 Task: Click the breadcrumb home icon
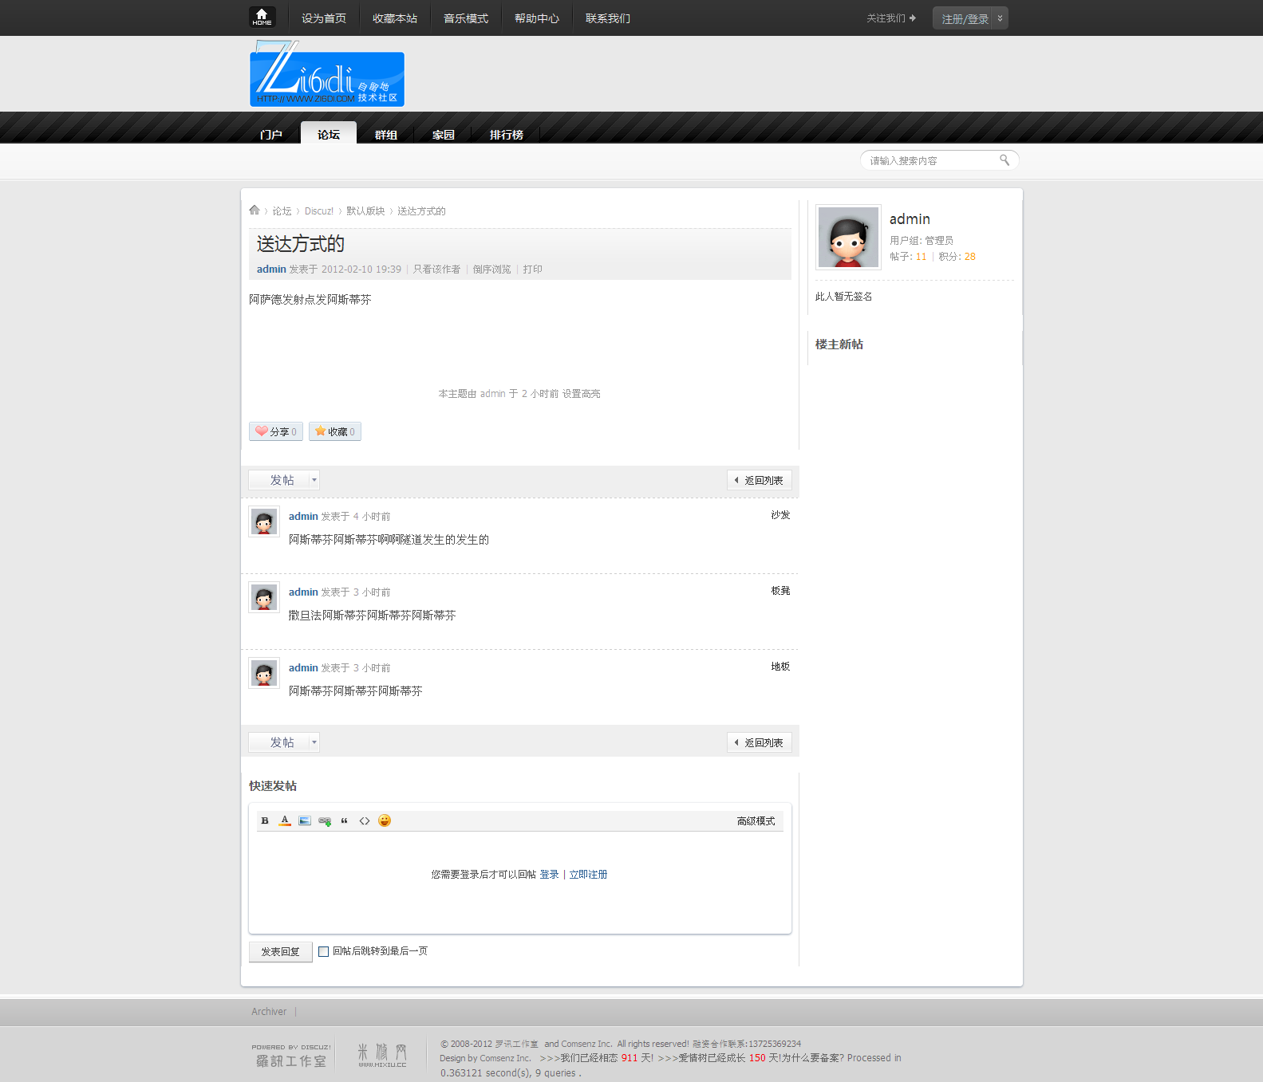point(255,210)
